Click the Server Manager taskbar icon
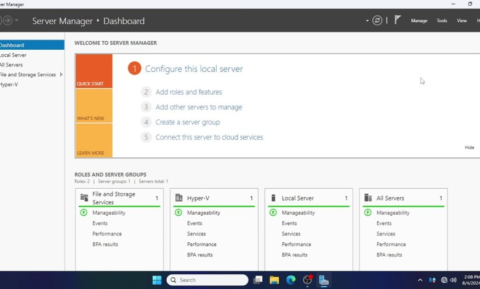480x289 pixels. (324, 280)
